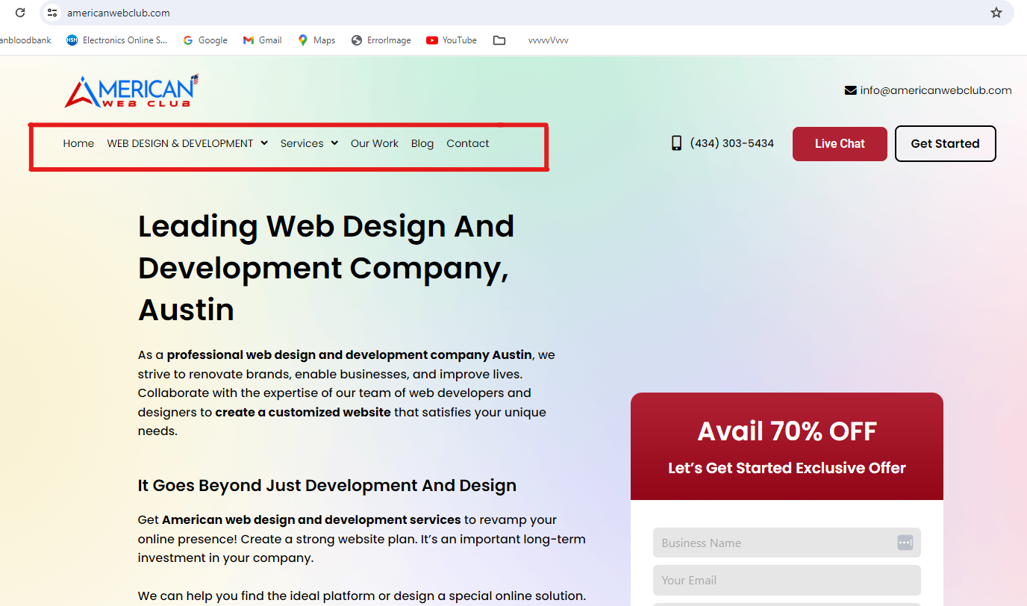Viewport: 1027px width, 606px height.
Task: Go to the Home menu item
Action: pos(78,143)
